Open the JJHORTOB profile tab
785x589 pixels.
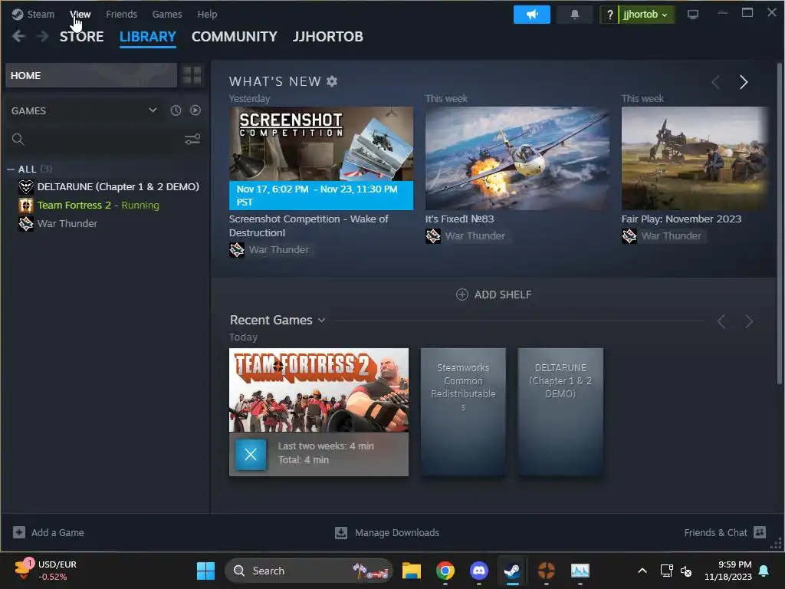click(x=328, y=37)
